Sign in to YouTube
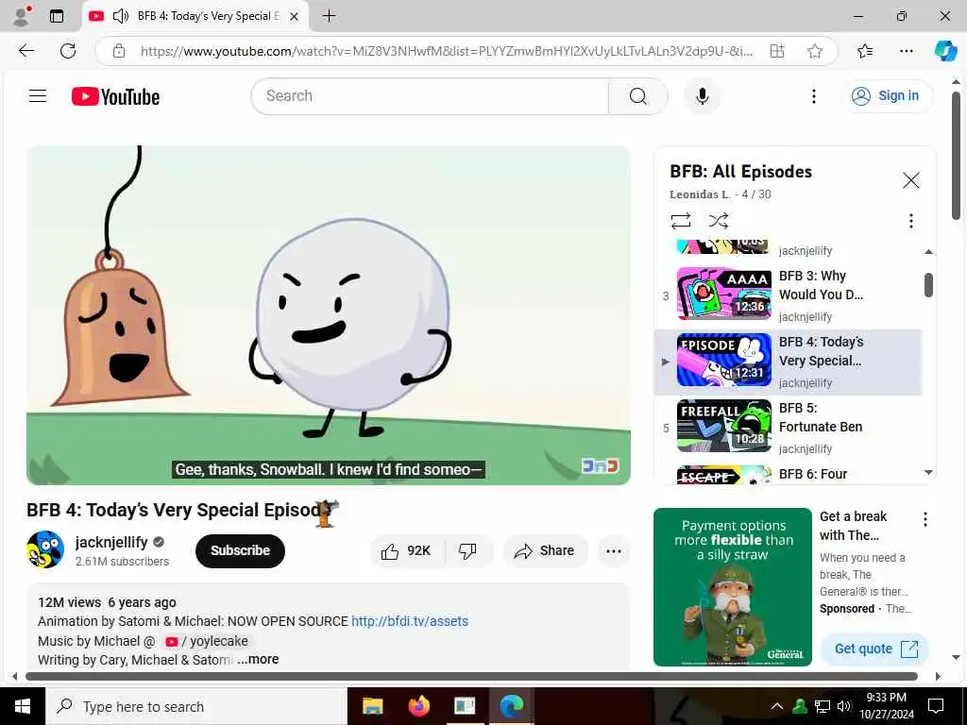The width and height of the screenshot is (967, 725). [x=886, y=95]
